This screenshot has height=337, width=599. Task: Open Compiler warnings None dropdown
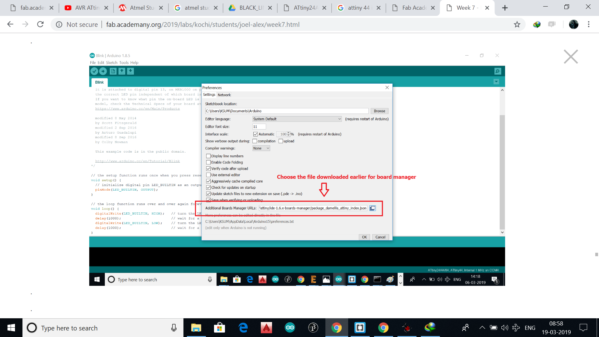[x=261, y=149]
